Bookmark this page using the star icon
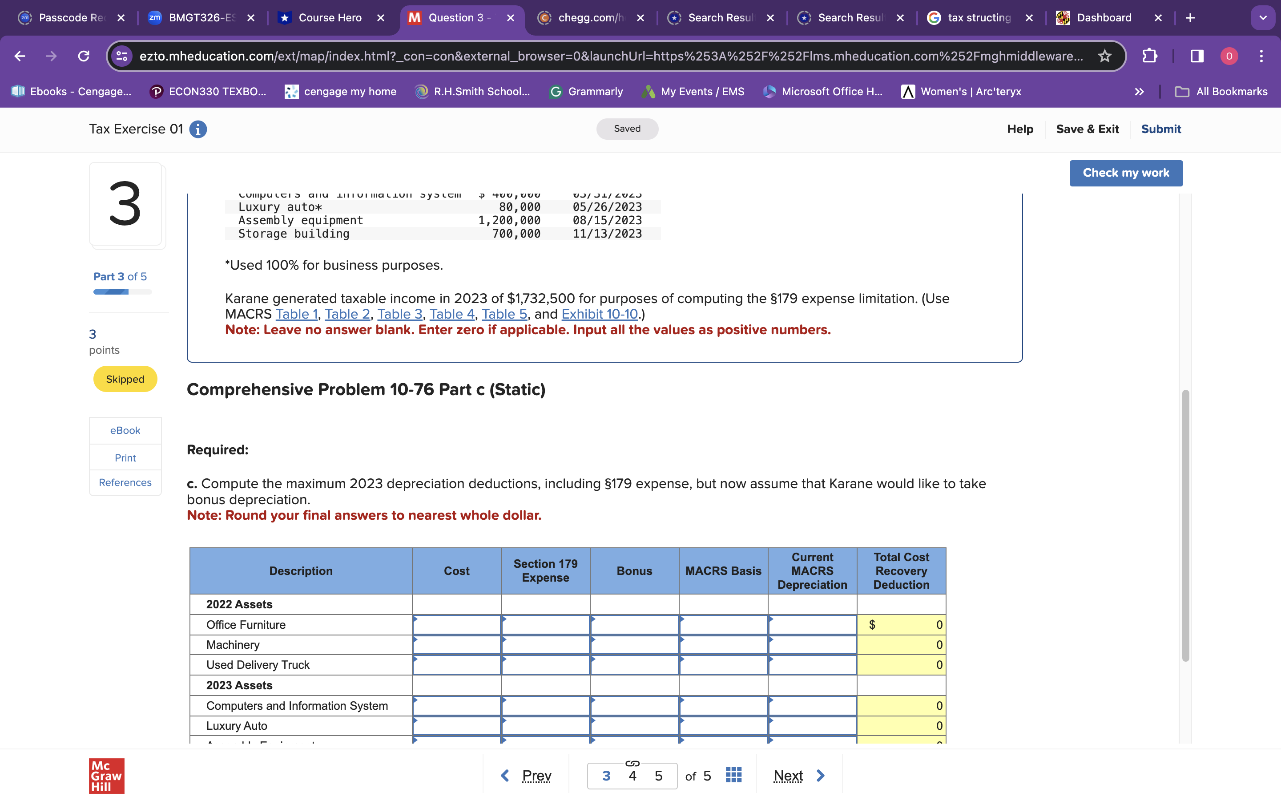Screen dimensions: 1281x801 [1104, 56]
